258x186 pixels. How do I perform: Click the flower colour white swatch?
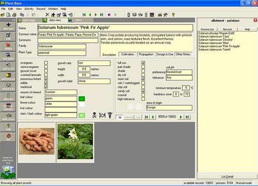click(x=82, y=104)
